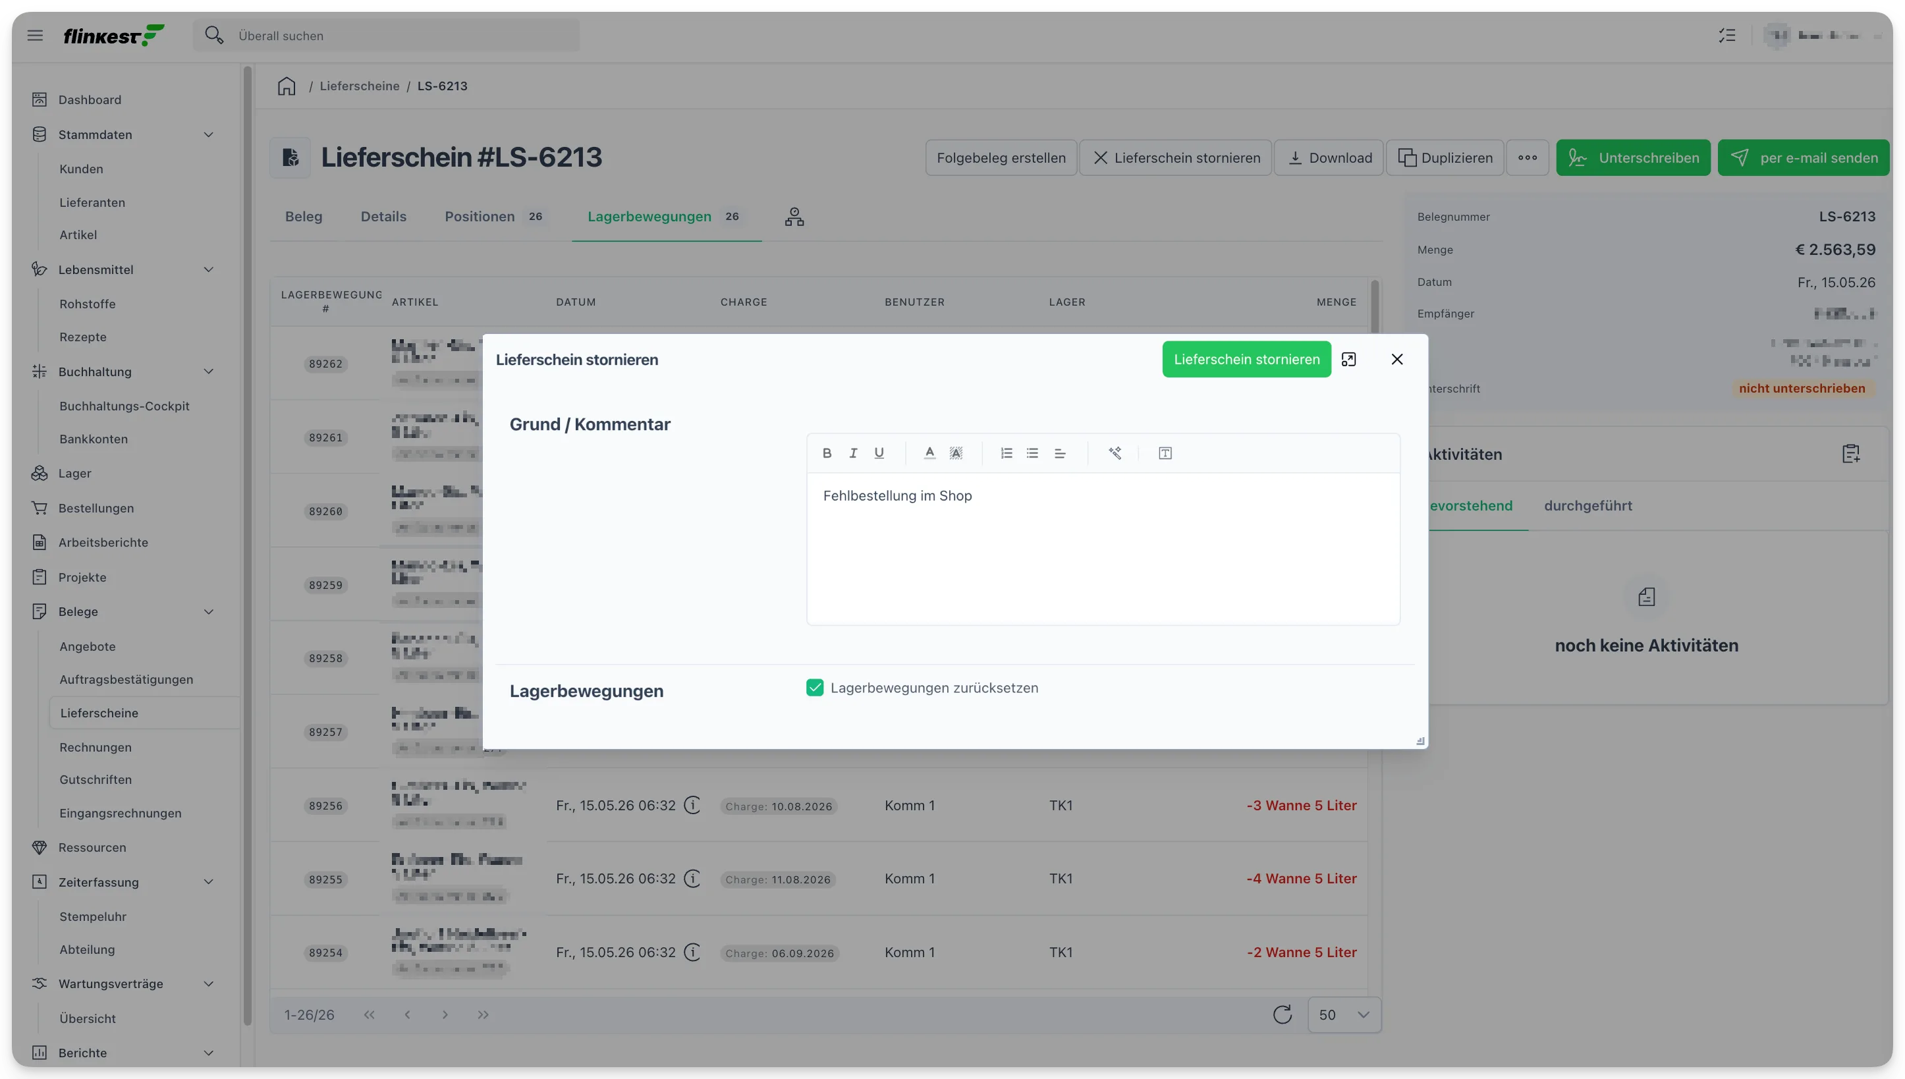The width and height of the screenshot is (1905, 1079).
Task: Add a new activity via clipboard icon
Action: (x=1850, y=453)
